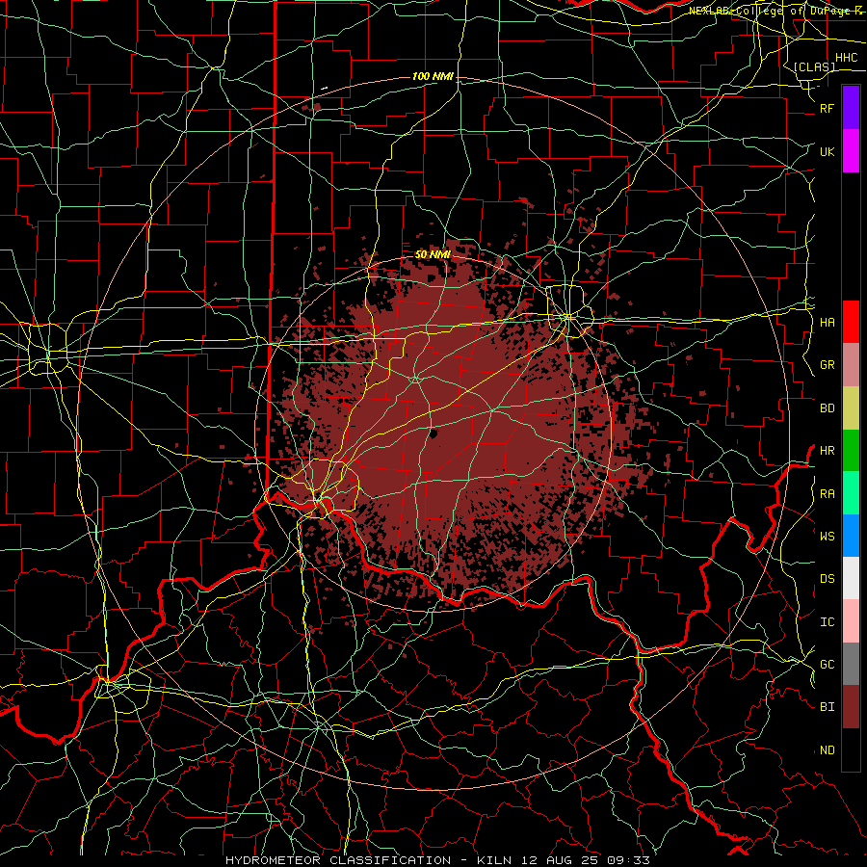This screenshot has width=867, height=867.
Task: Click the dusty pink GR color swatch
Action: coord(851,365)
